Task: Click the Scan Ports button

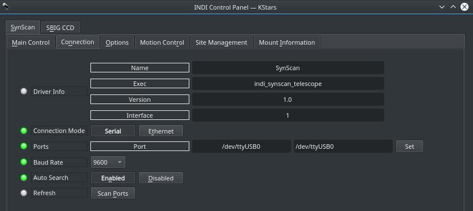Action: coord(113,193)
